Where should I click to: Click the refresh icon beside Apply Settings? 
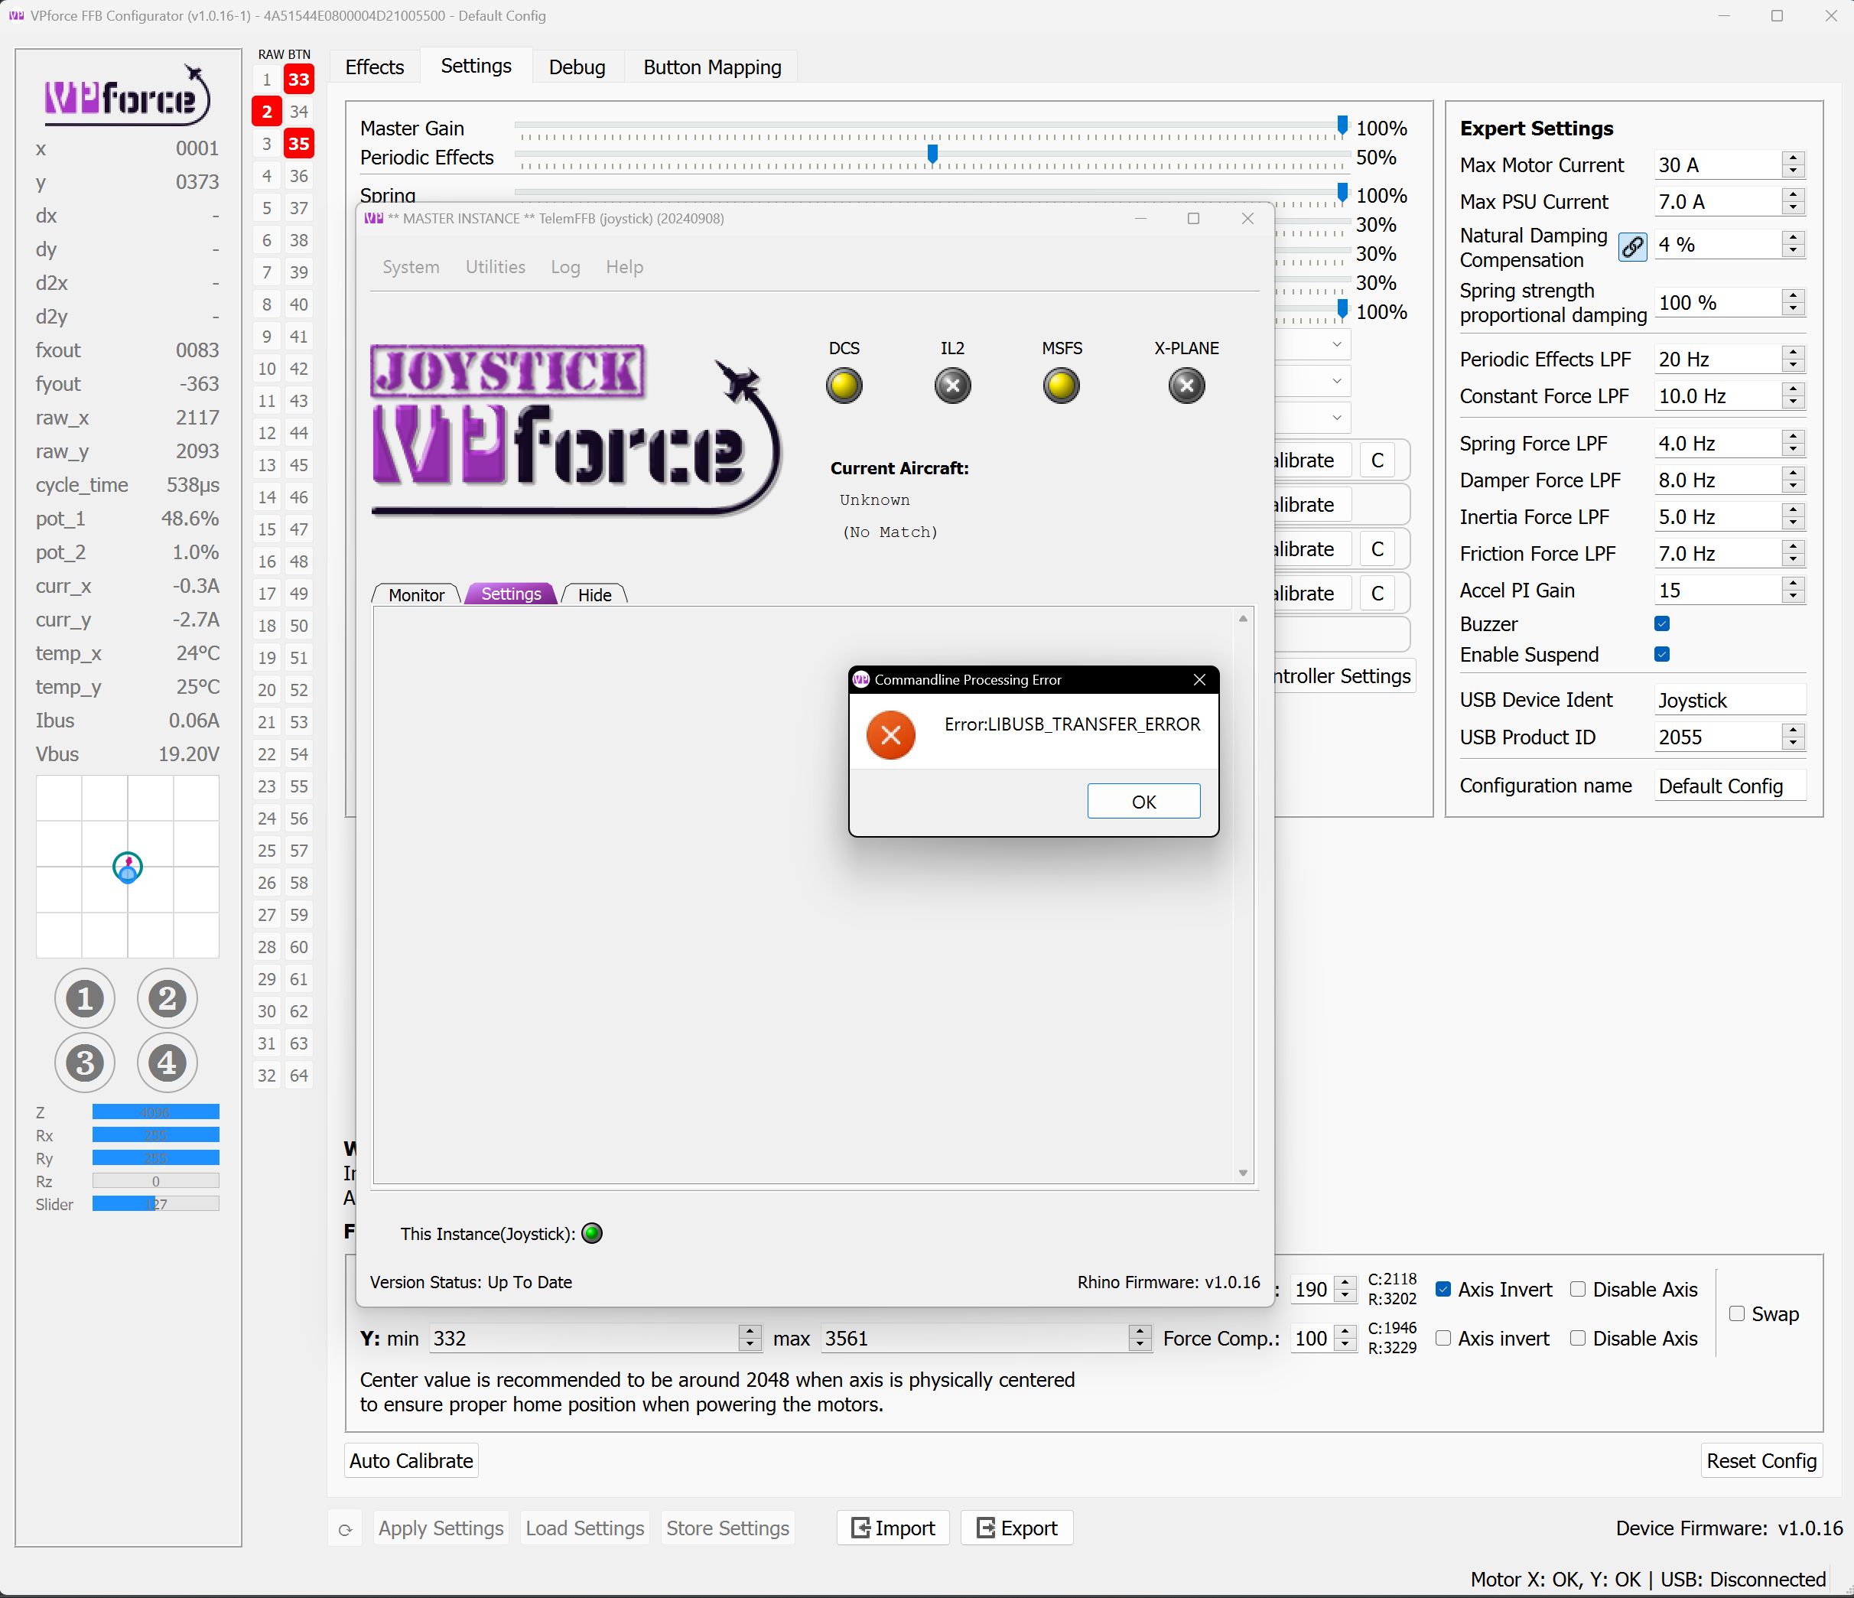tap(346, 1530)
